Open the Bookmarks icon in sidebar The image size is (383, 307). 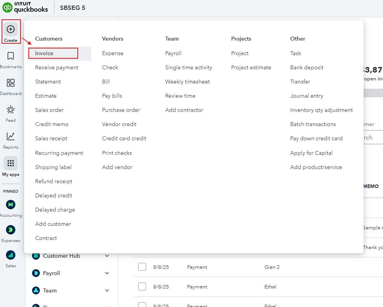point(11,56)
